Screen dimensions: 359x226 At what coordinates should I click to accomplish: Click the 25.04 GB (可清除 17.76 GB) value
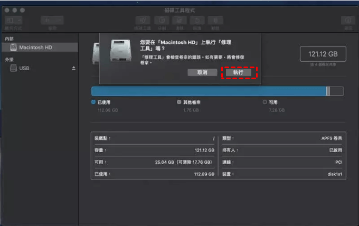click(184, 162)
